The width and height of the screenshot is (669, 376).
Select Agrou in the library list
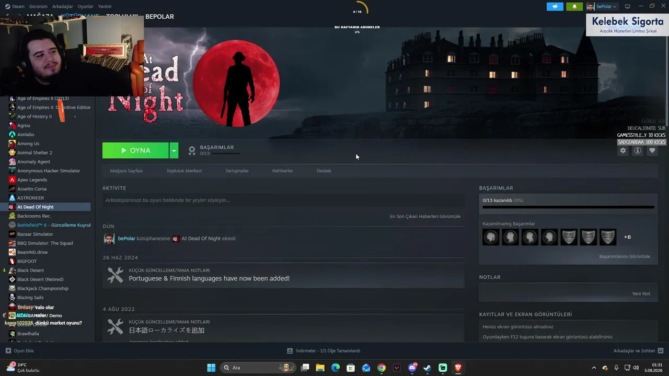pos(24,125)
